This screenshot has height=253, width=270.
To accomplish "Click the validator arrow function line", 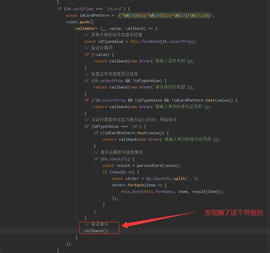I will point(116,28).
